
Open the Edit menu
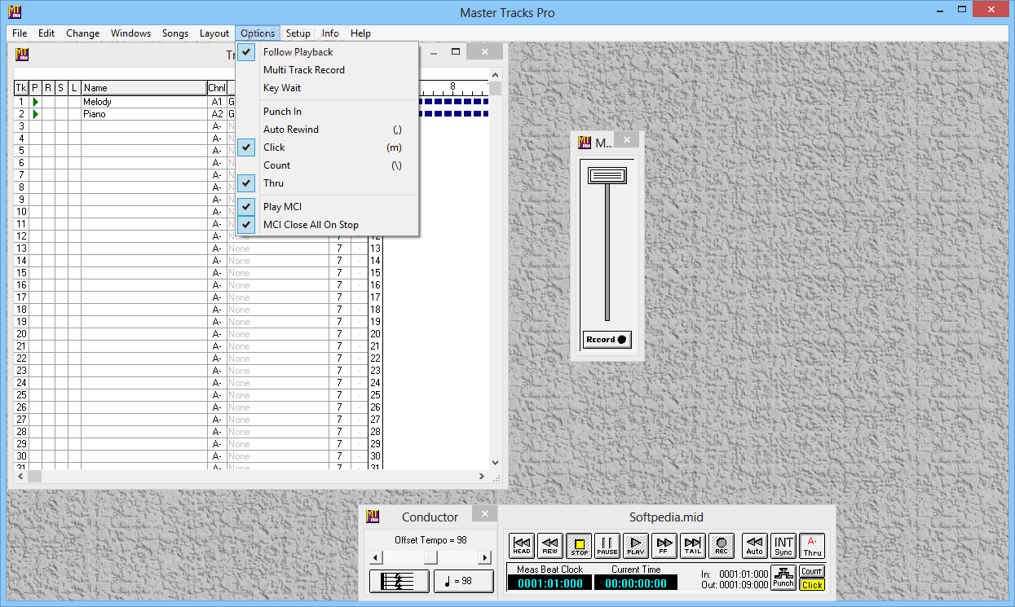coord(46,33)
